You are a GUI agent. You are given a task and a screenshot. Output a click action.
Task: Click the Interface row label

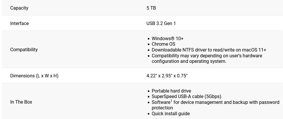[x=19, y=23]
